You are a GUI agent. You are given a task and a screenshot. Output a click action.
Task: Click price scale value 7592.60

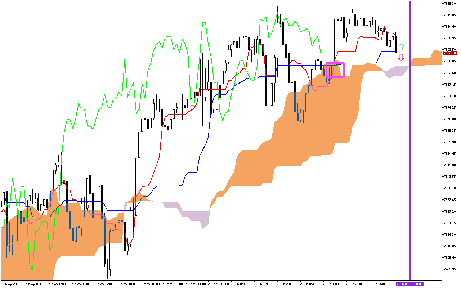[x=449, y=73]
